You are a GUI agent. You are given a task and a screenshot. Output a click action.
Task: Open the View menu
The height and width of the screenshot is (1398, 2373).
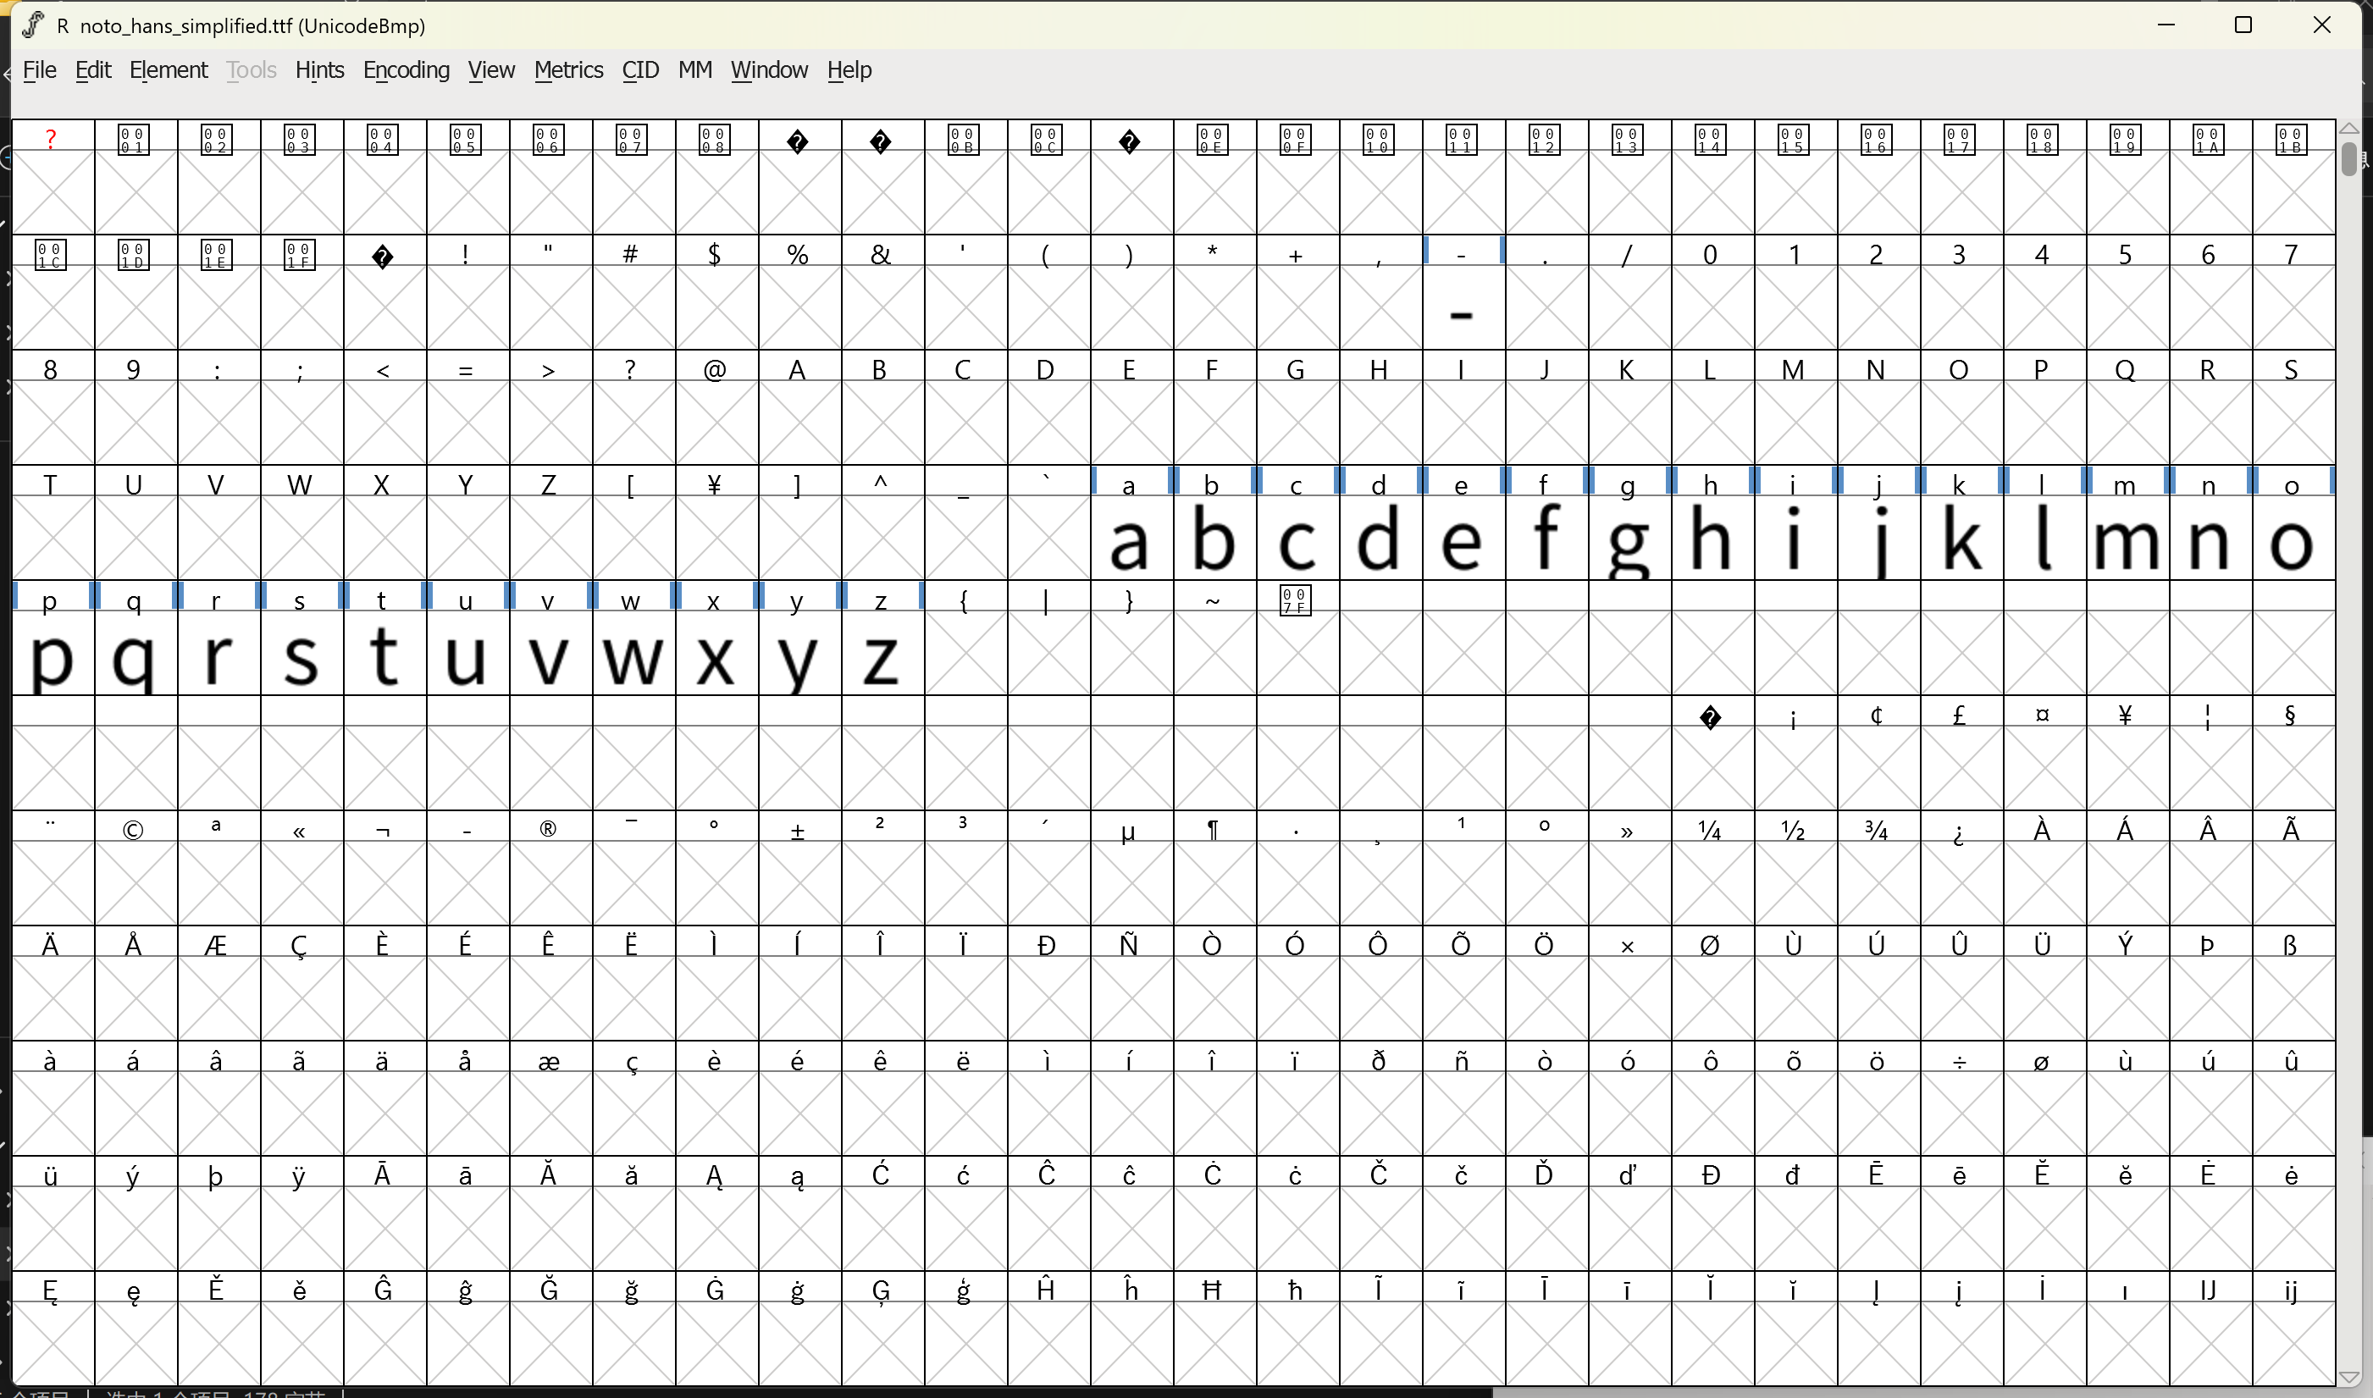tap(491, 70)
